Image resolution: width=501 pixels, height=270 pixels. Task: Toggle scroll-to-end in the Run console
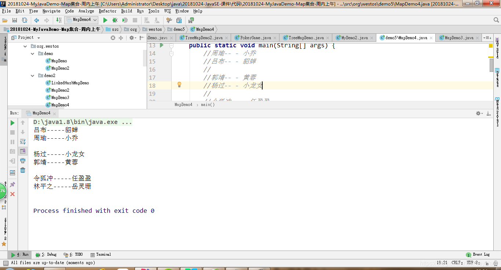click(23, 151)
